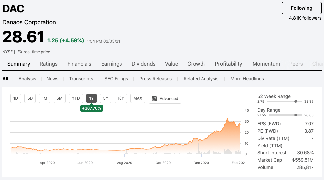Screen dimensions: 324x180
Task: Click More Headlines link
Action: coord(247,79)
